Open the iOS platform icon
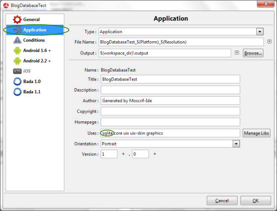The width and height of the screenshot is (277, 211). click(x=17, y=71)
